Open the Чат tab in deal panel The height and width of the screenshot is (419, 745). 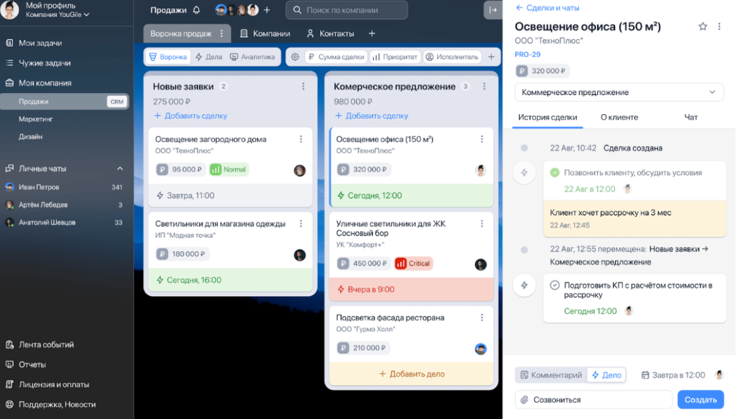(690, 117)
